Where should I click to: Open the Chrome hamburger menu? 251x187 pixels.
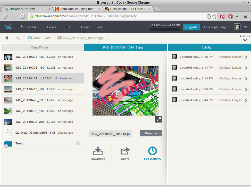click(245, 16)
